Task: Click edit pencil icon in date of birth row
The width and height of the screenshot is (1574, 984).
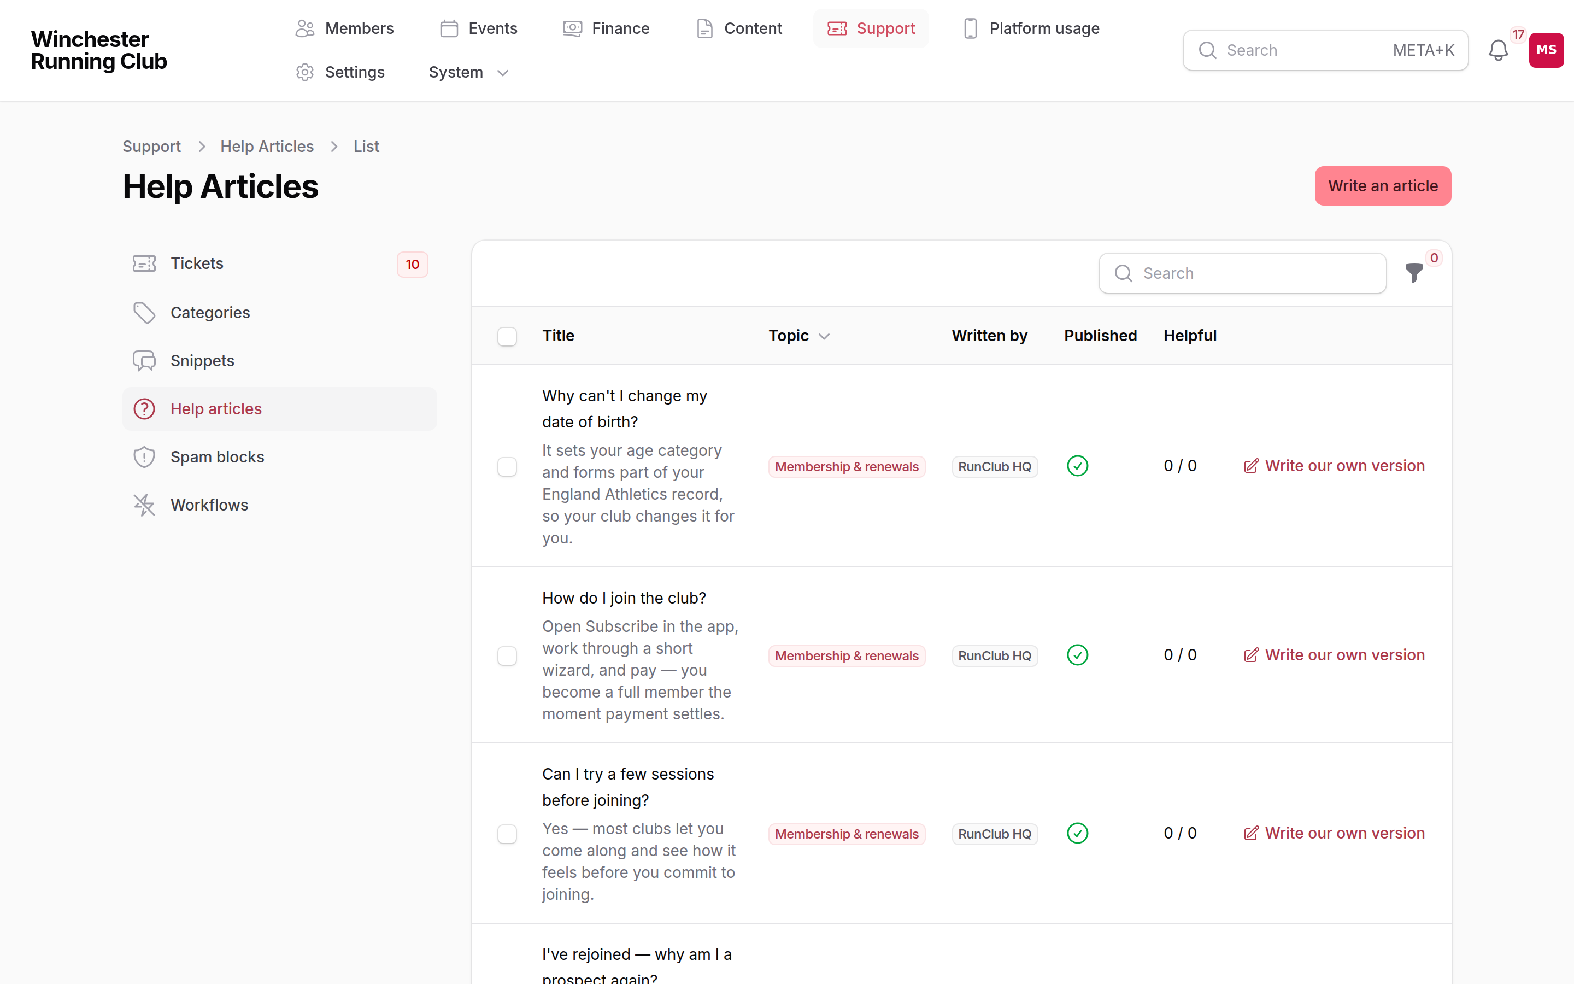Action: pyautogui.click(x=1251, y=466)
